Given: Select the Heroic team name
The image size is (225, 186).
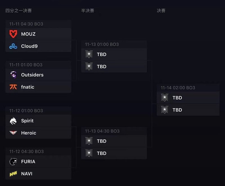Looking at the screenshot, I should pyautogui.click(x=29, y=133).
